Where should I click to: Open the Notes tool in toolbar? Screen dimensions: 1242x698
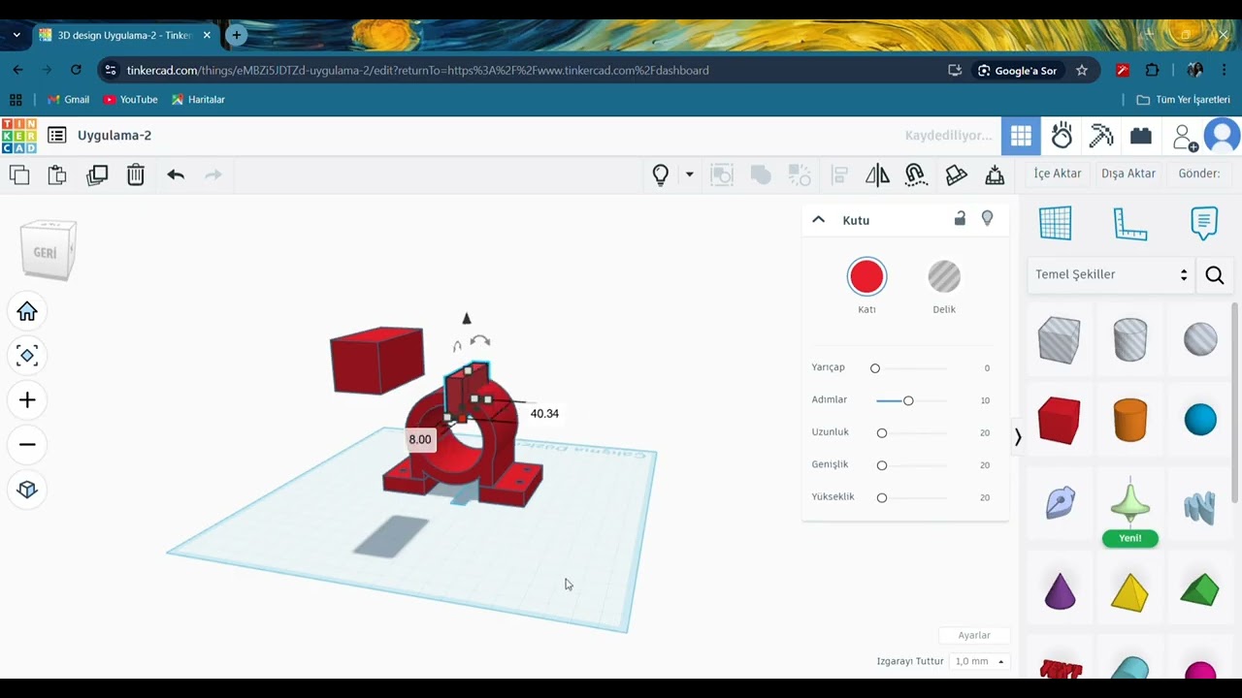[x=957, y=174]
